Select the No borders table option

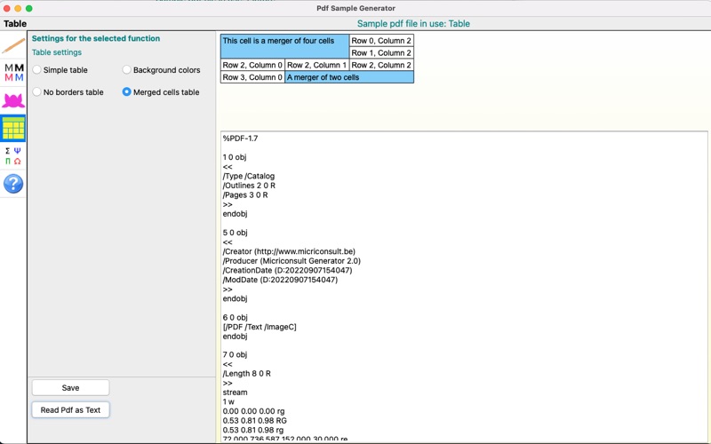click(68, 92)
